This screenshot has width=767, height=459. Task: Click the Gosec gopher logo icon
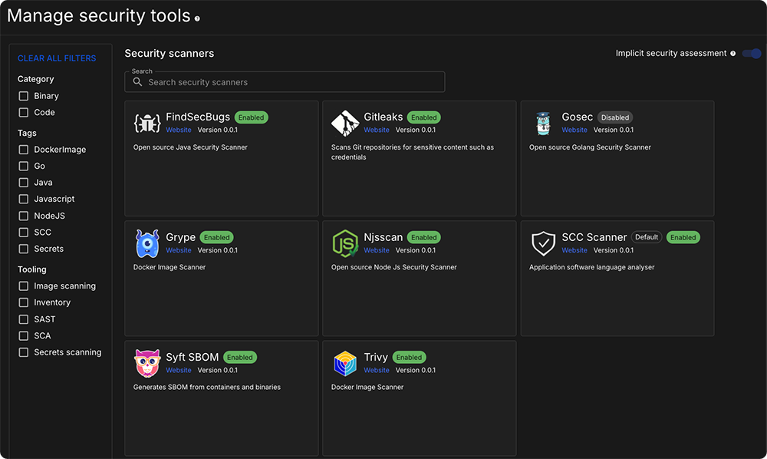tap(543, 124)
